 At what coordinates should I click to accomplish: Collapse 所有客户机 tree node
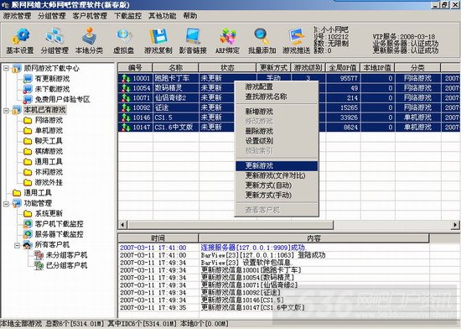click(x=18, y=244)
